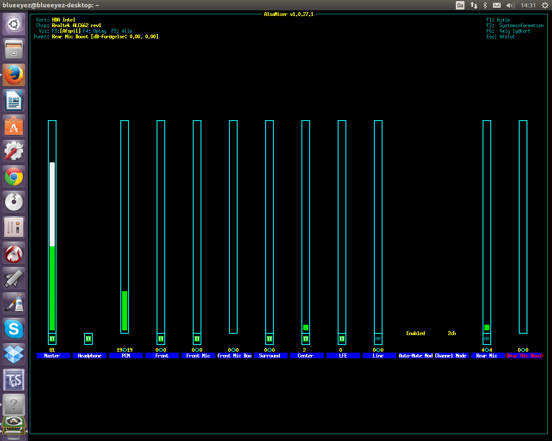The height and width of the screenshot is (441, 552).
Task: Select the Channel Mode label
Action: click(451, 356)
